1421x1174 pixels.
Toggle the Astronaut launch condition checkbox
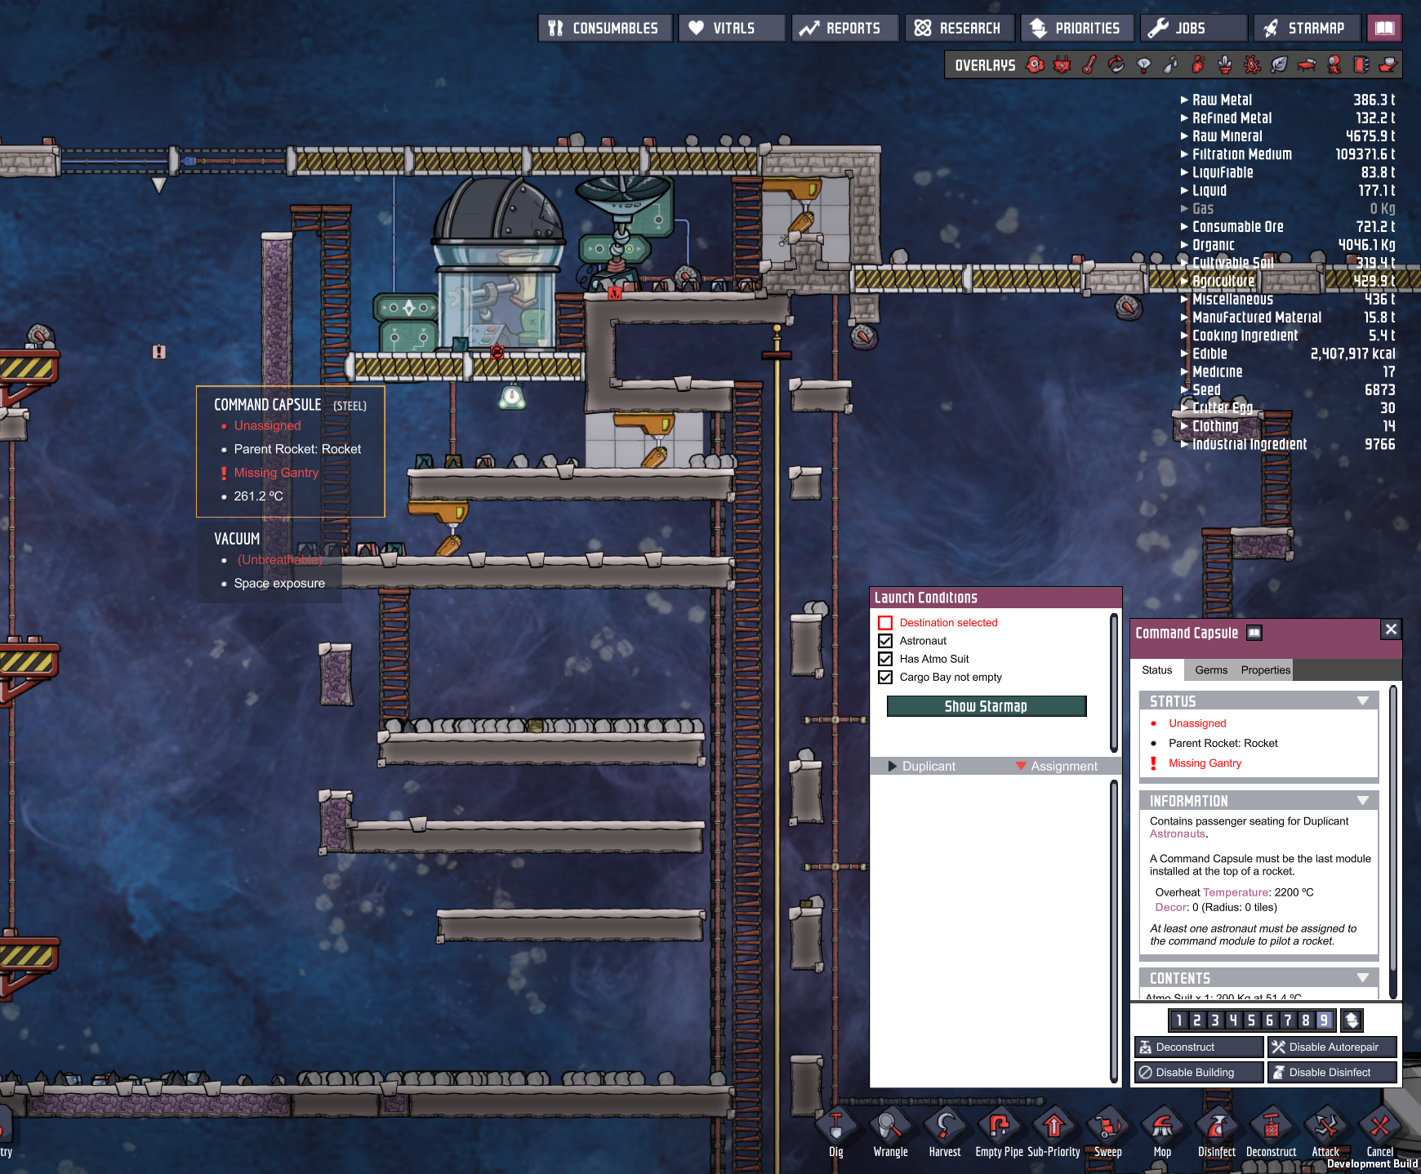click(x=885, y=641)
